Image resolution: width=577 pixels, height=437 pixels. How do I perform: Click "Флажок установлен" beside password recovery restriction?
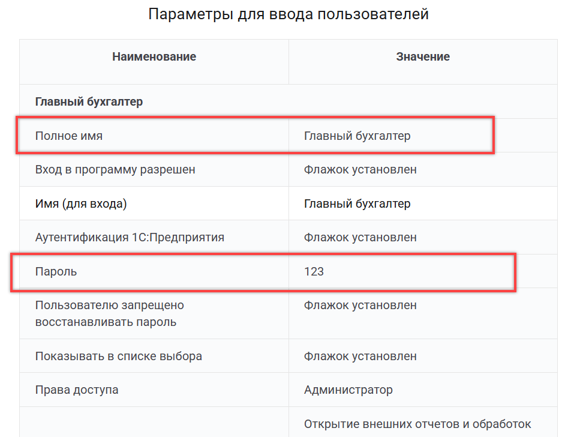point(360,306)
